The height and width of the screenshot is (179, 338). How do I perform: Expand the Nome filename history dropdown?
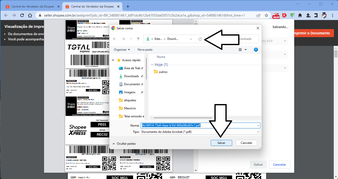[258, 125]
